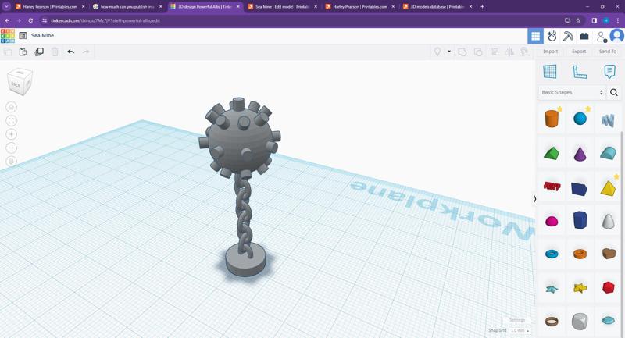This screenshot has height=338, width=625.
Task: Click the Settings button above Snap Grid
Action: point(517,320)
